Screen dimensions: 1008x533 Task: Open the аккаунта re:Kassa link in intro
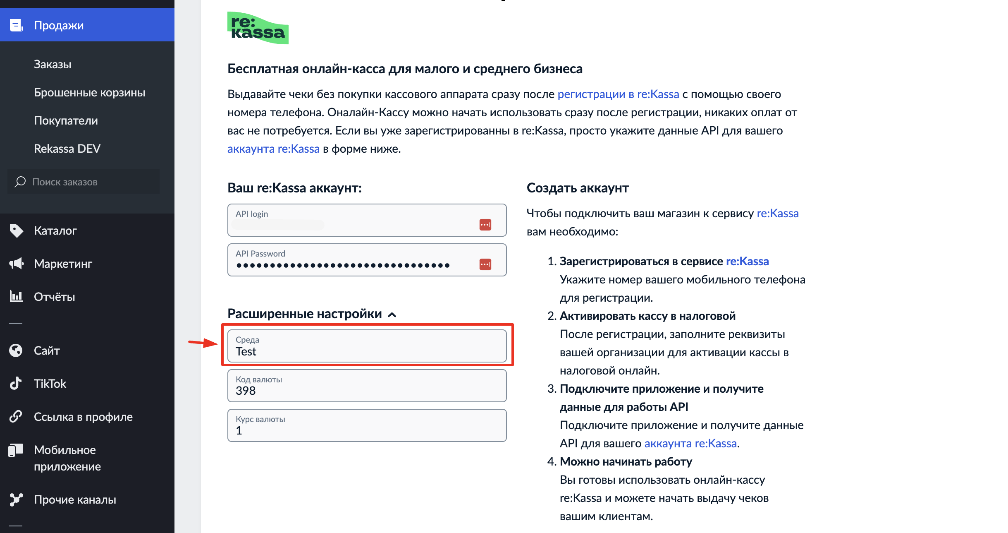click(273, 149)
